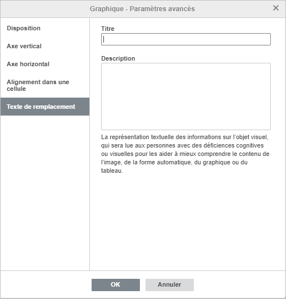Click the footer bar beside Annuler
The image size is (286, 299).
point(239,285)
